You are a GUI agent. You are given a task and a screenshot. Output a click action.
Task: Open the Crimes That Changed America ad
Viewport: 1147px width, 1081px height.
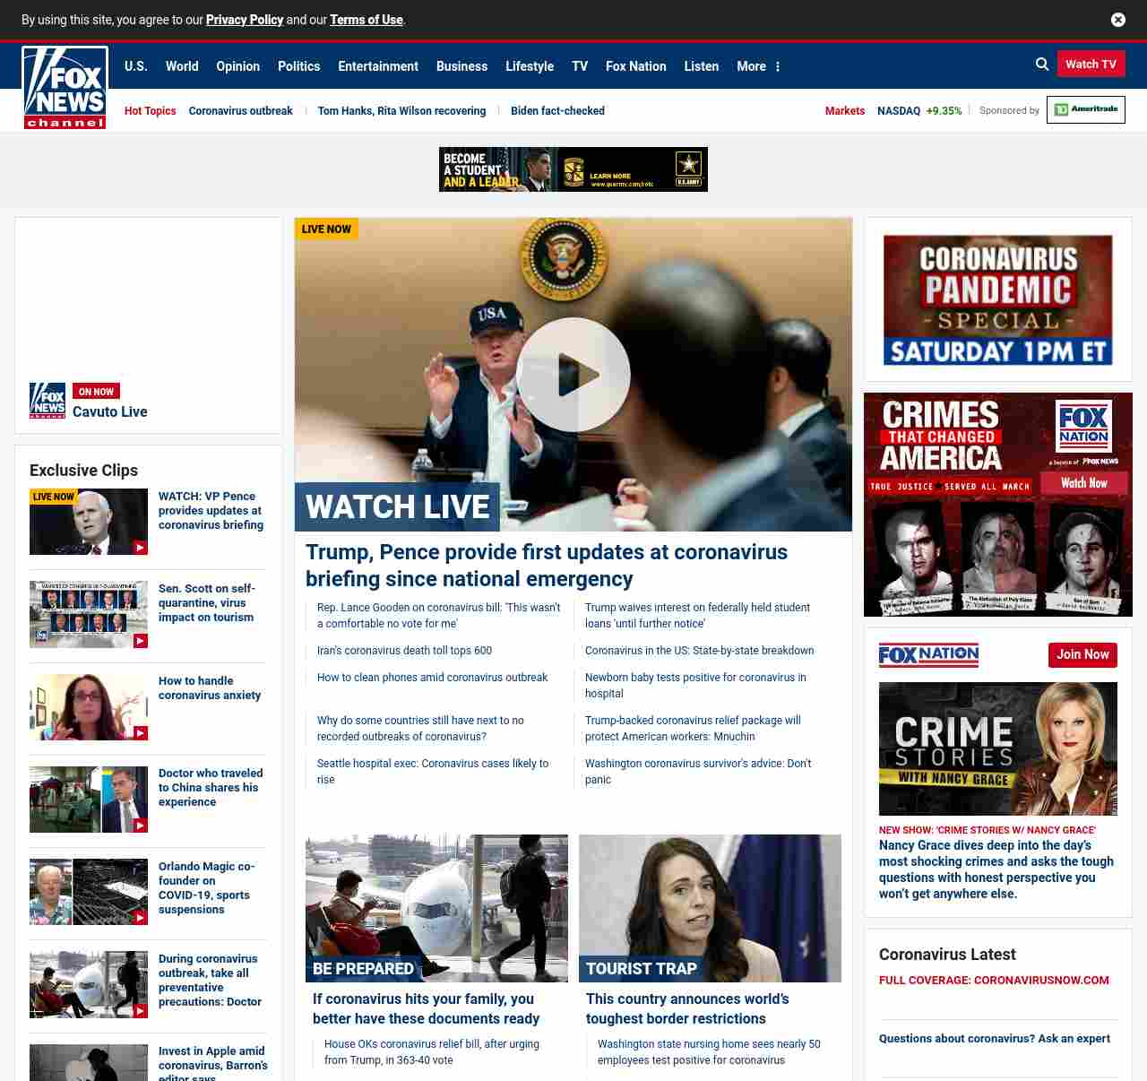pos(997,505)
